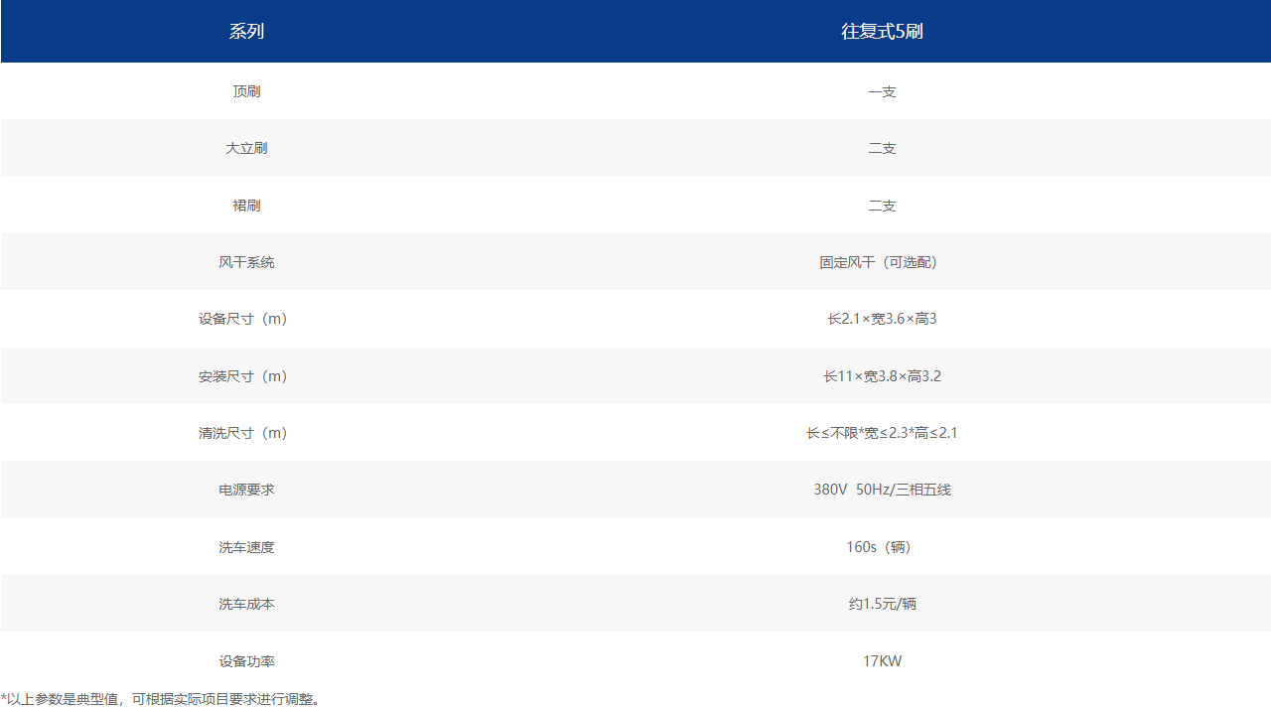Click the 约1.5元/辆 cost value
This screenshot has height=710, width=1271.
pyautogui.click(x=882, y=604)
